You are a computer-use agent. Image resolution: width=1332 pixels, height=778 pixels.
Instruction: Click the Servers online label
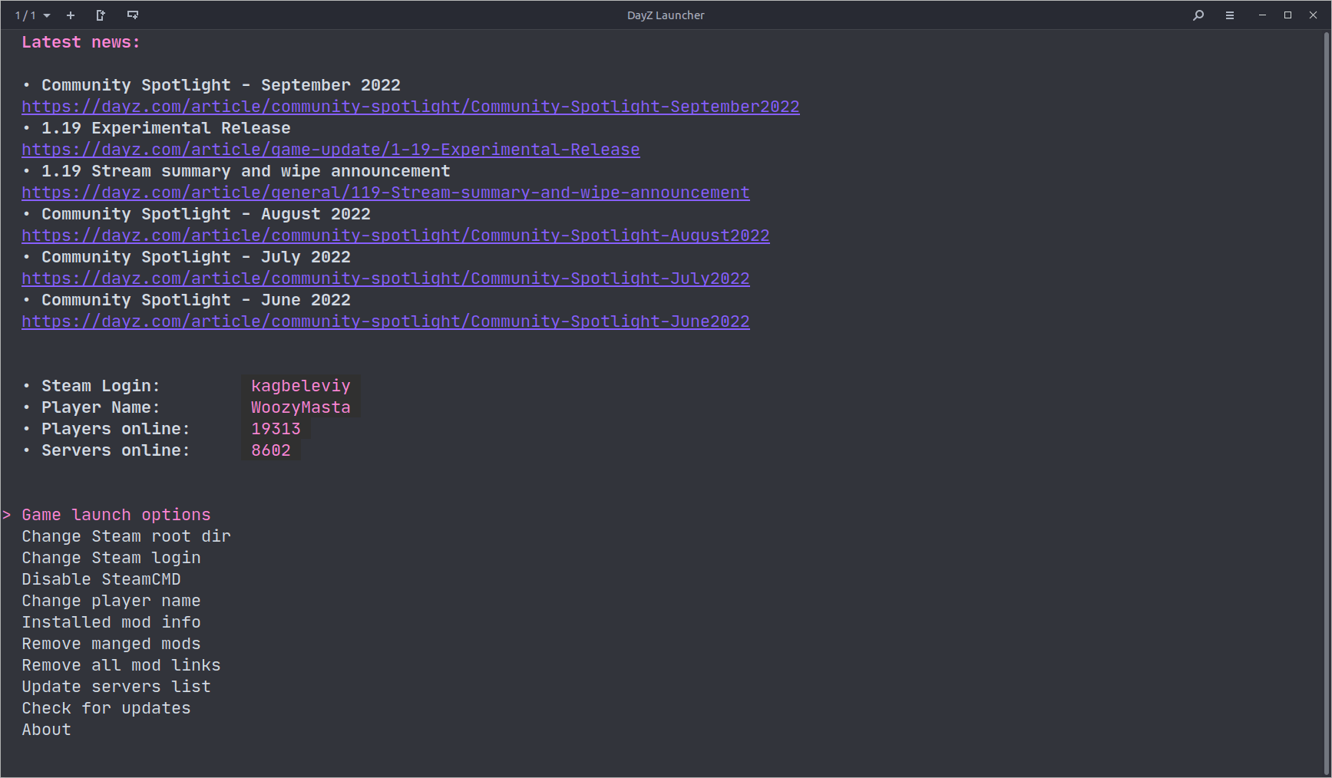[x=116, y=450]
